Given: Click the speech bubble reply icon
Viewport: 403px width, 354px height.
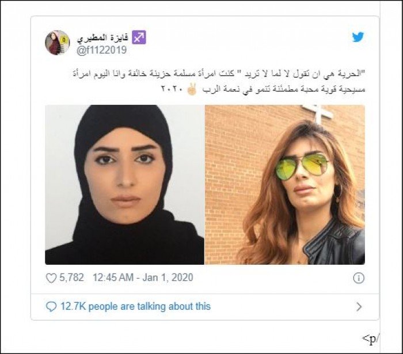Looking at the screenshot, I should [x=51, y=306].
